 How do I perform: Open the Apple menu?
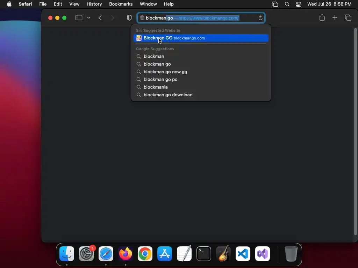9,4
